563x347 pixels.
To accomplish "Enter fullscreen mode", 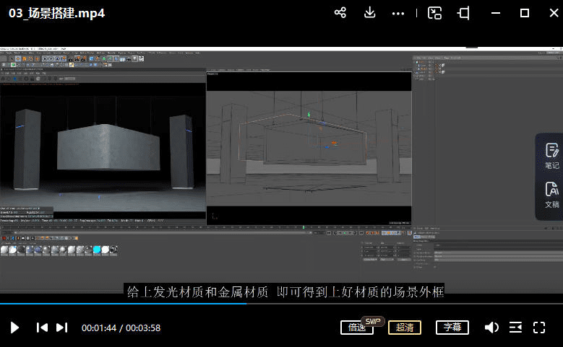I will coord(539,328).
